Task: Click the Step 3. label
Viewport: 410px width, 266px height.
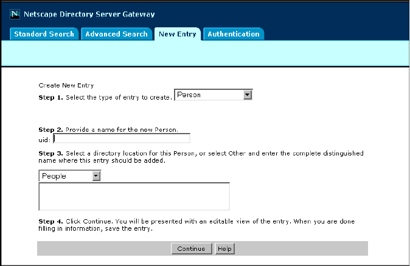Action: [x=50, y=153]
